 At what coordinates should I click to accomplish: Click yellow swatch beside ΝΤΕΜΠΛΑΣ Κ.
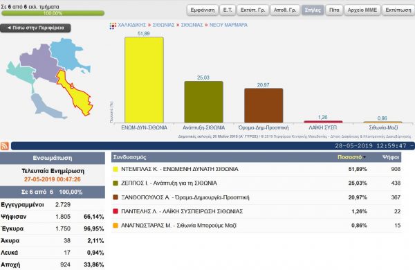[116, 169]
